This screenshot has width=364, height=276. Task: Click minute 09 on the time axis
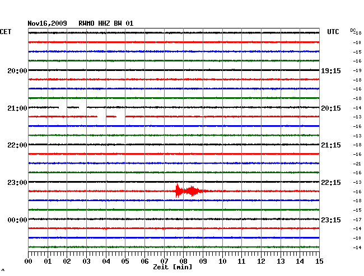203,261
